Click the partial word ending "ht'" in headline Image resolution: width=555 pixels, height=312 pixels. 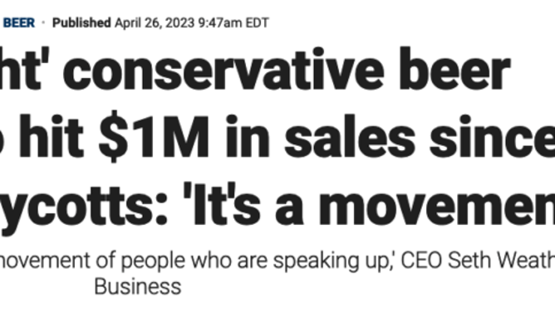[24, 69]
